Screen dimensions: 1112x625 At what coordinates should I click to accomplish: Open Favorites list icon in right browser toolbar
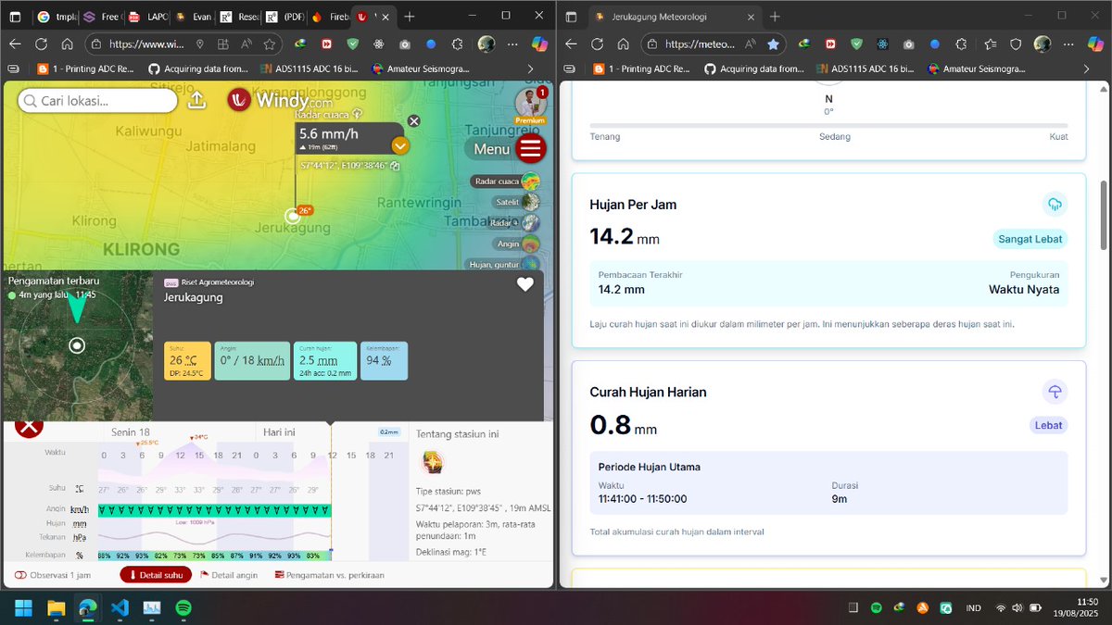click(990, 44)
